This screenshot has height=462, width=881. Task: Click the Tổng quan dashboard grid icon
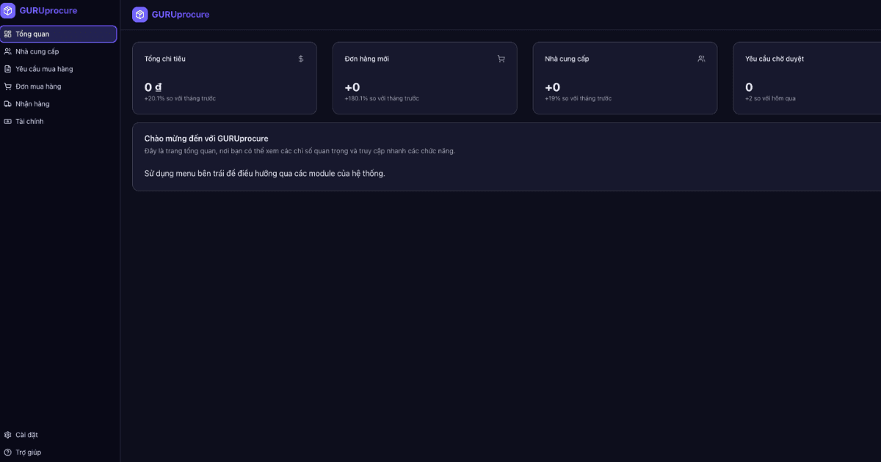(x=8, y=34)
